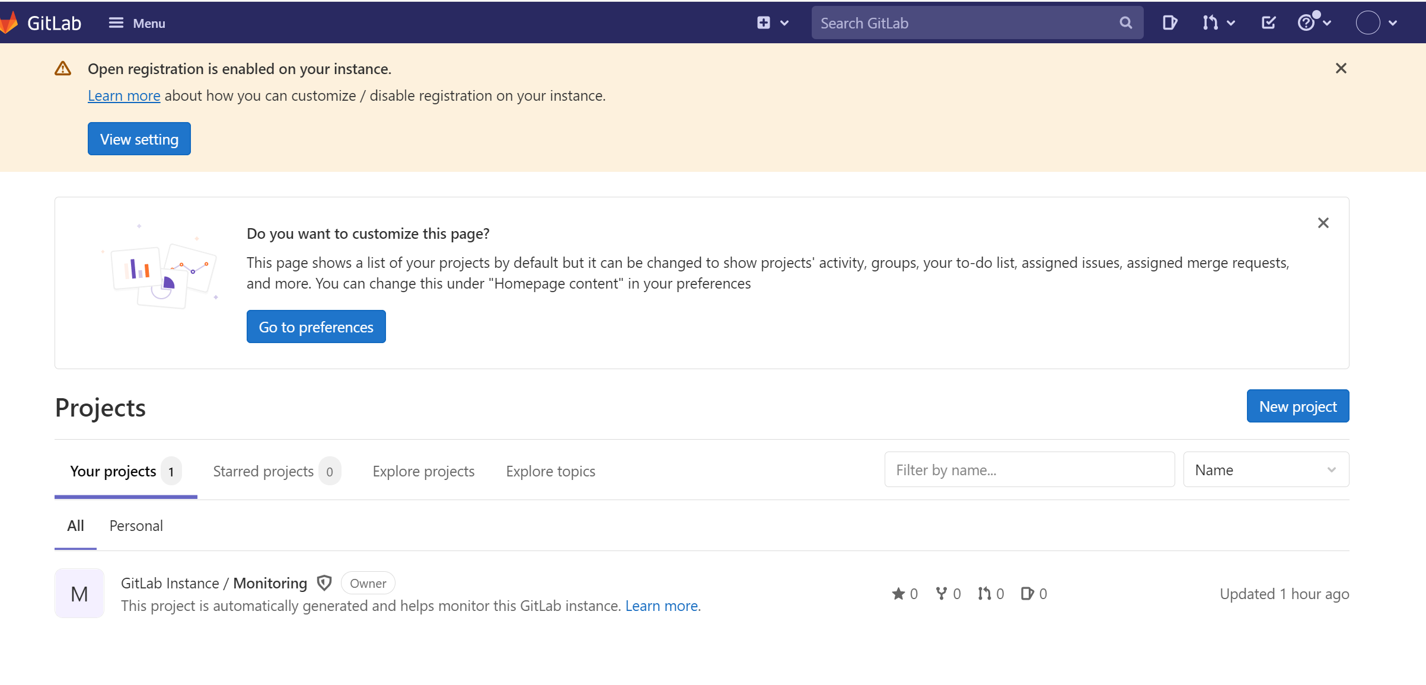Dismiss the open registration warning banner
1426x685 pixels.
point(1341,68)
